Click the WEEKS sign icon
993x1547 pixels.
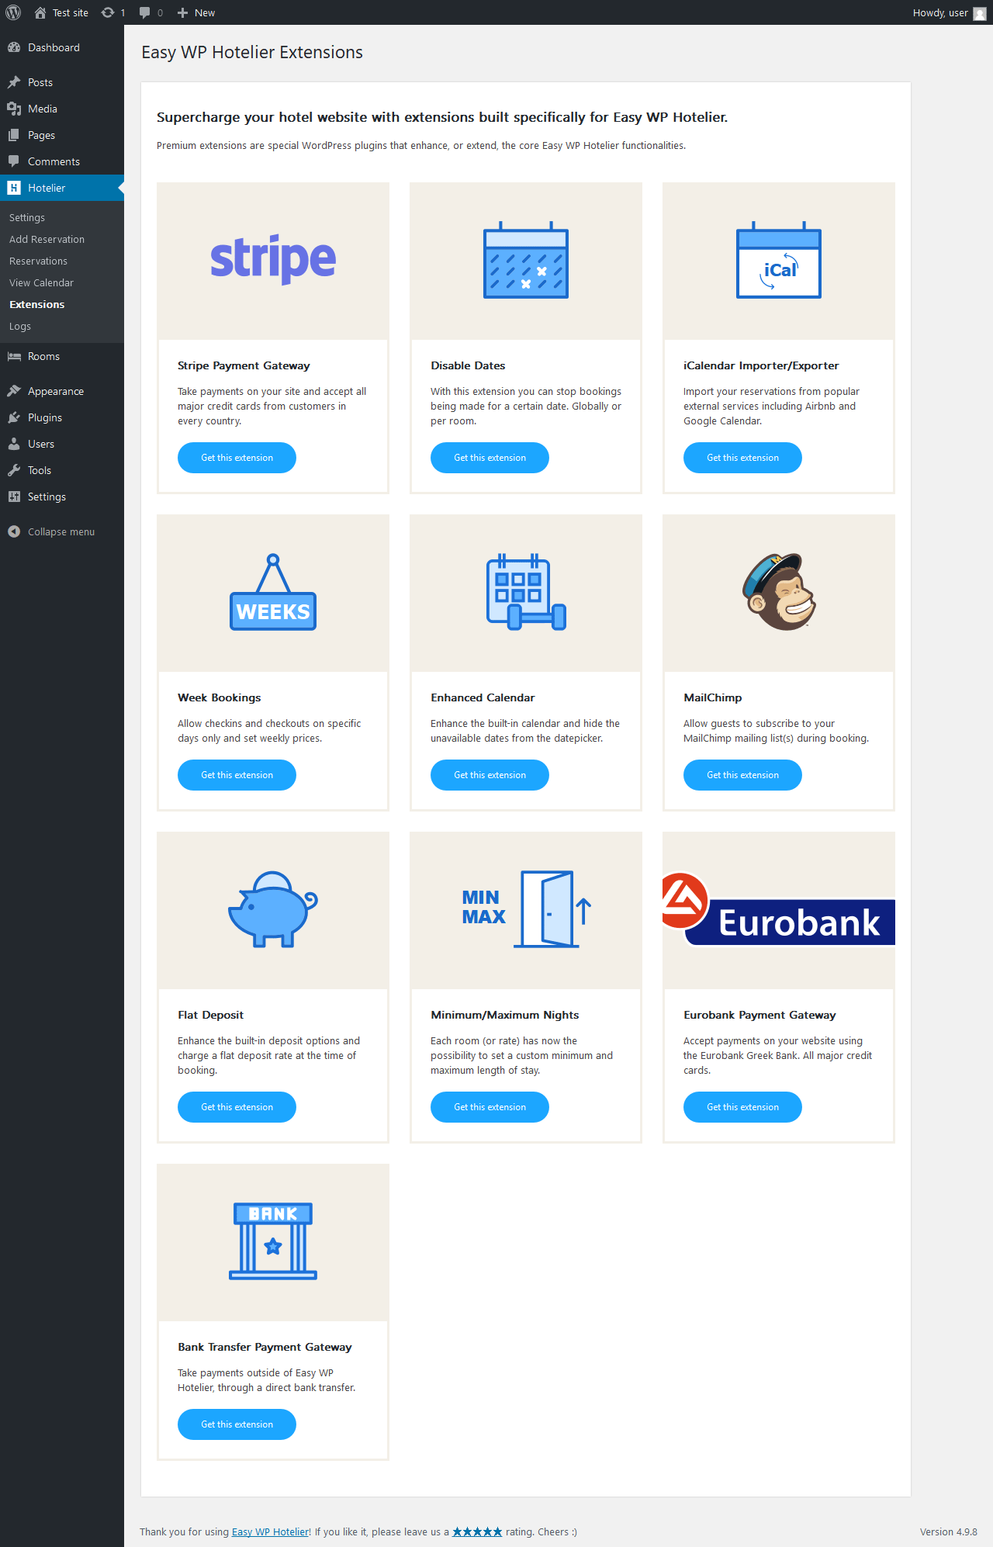tap(273, 592)
